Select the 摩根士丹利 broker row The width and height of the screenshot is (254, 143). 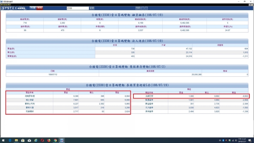pyautogui.click(x=68, y=104)
